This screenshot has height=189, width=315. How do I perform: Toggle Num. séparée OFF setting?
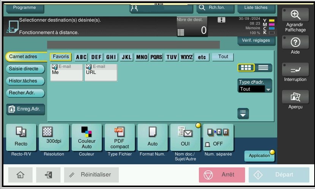click(x=218, y=137)
